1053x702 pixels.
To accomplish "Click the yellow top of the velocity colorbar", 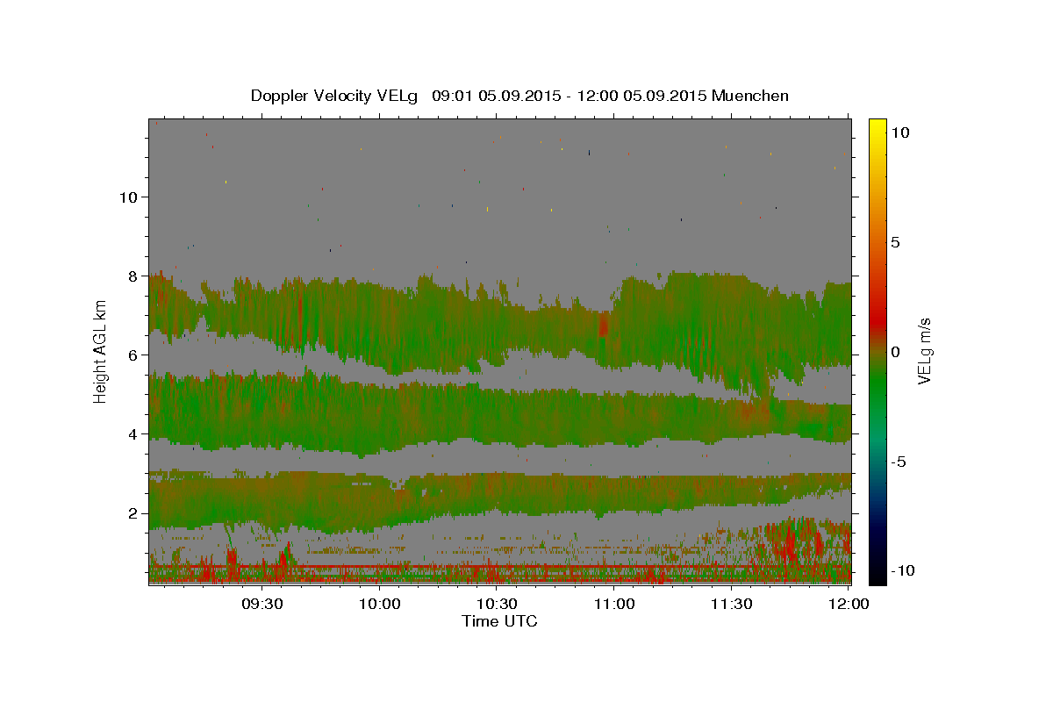I will pos(877,124).
